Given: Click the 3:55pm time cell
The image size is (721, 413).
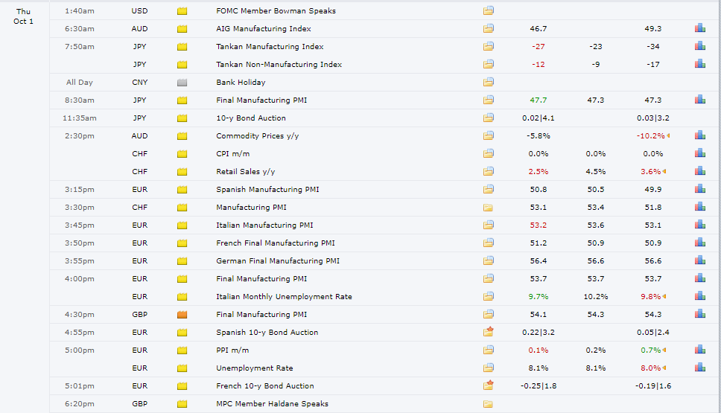Looking at the screenshot, I should pyautogui.click(x=80, y=260).
